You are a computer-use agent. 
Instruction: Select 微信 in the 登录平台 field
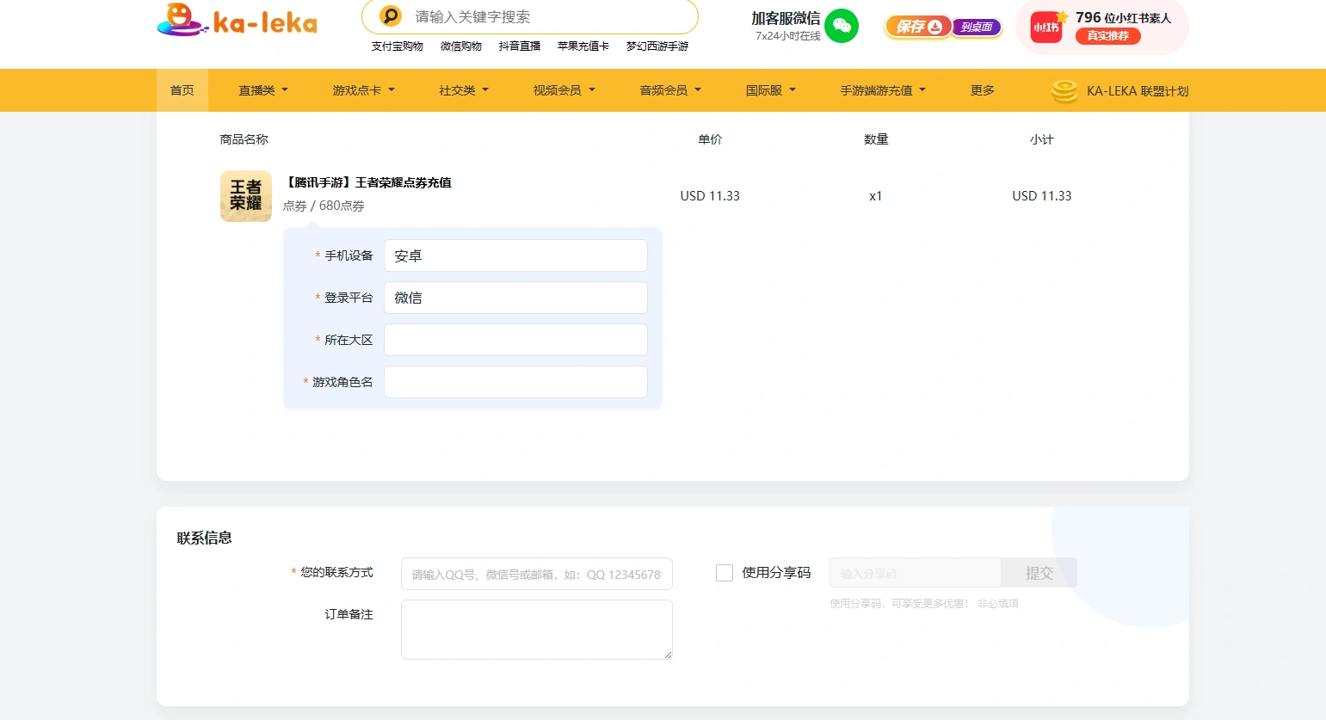(515, 297)
